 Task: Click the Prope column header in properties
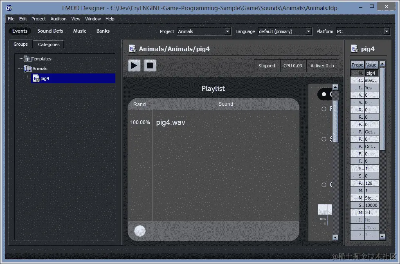(357, 65)
